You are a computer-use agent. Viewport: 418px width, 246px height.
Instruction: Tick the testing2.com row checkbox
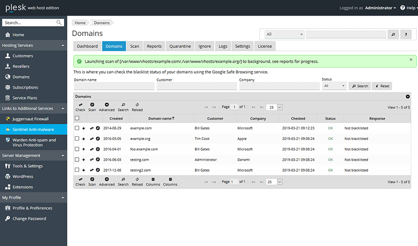click(x=77, y=170)
